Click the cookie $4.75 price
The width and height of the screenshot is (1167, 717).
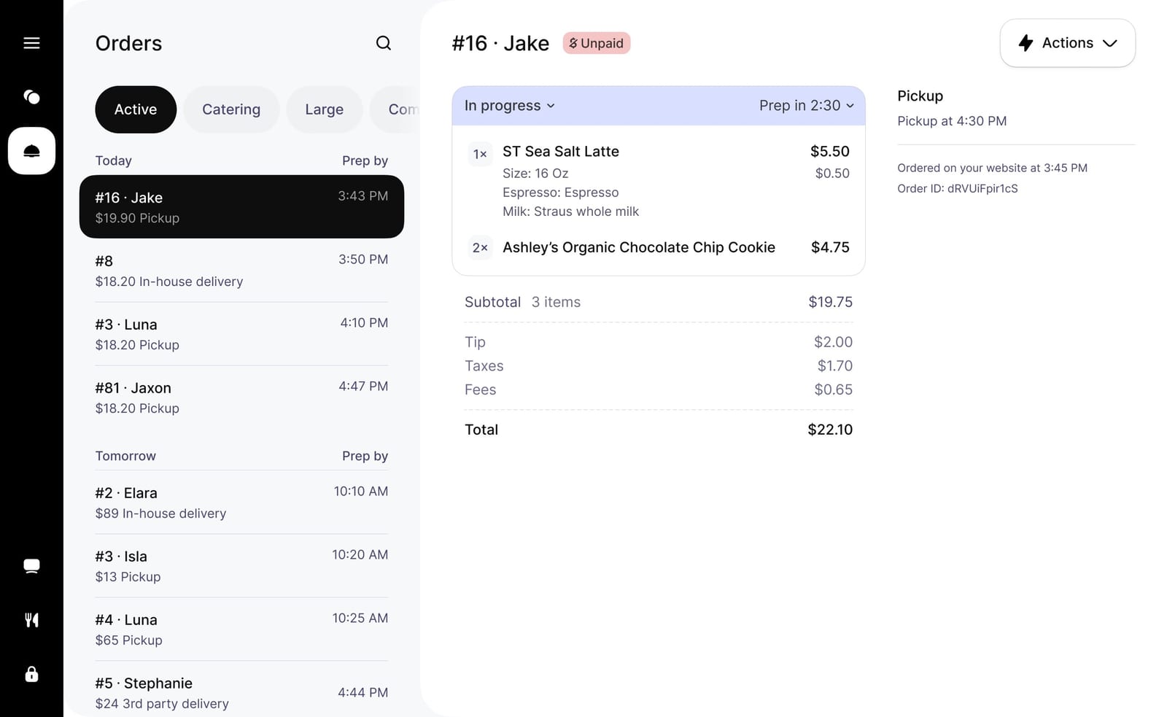830,247
